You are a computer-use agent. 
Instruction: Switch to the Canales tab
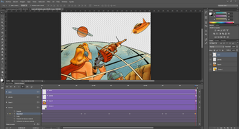coord(217,40)
